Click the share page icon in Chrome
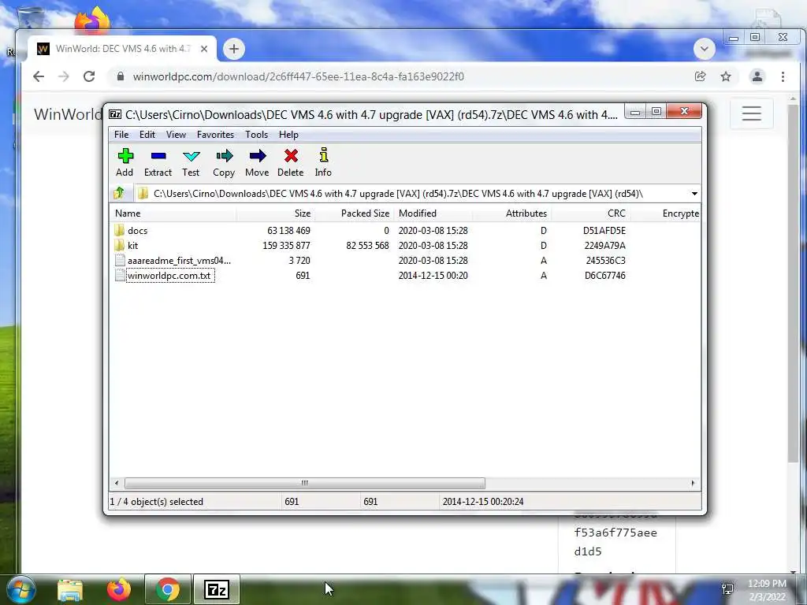 click(x=700, y=76)
